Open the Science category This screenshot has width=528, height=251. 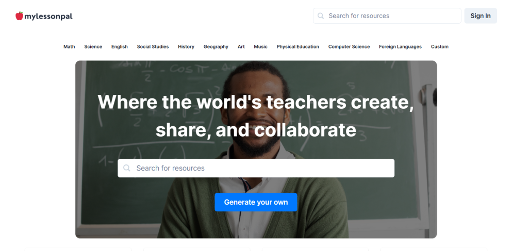(93, 47)
